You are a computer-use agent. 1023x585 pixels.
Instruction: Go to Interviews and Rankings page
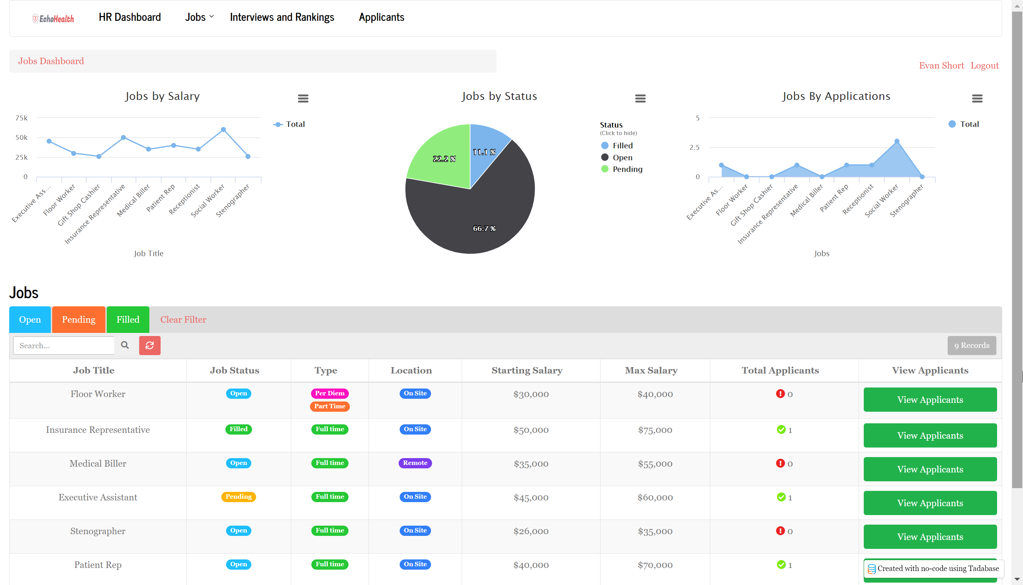[282, 17]
